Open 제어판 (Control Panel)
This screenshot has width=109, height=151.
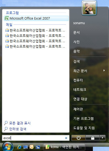tap(78, 109)
